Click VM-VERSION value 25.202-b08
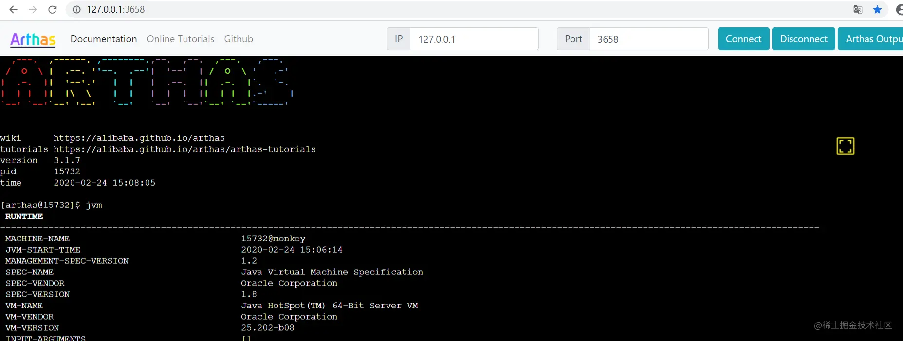Screen dimensions: 903x341 tap(268, 328)
